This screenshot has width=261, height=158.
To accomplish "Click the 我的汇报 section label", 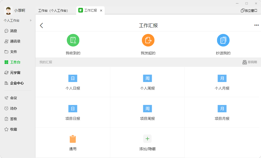I will click(46, 62).
